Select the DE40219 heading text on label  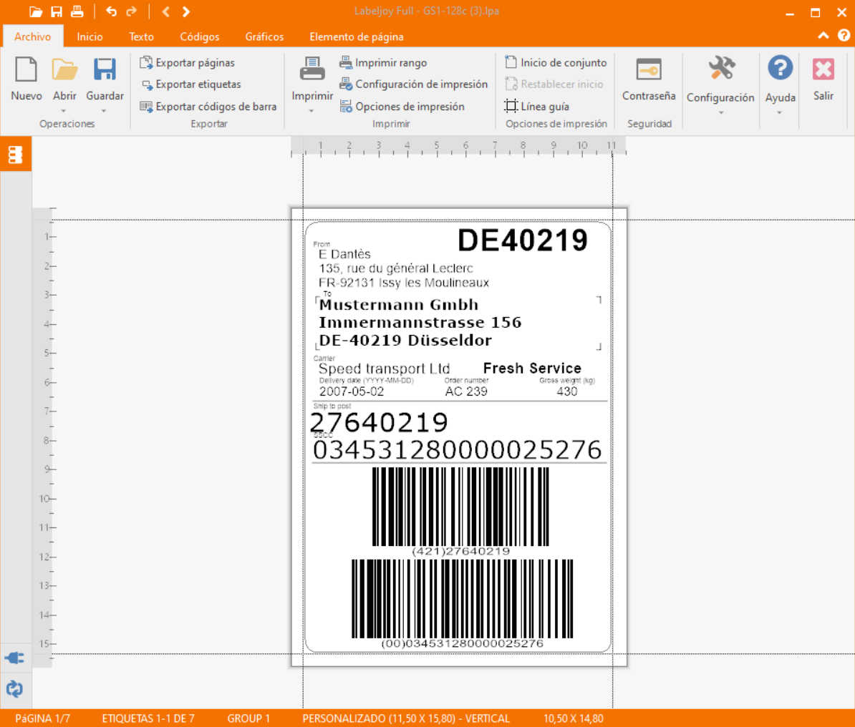click(523, 240)
